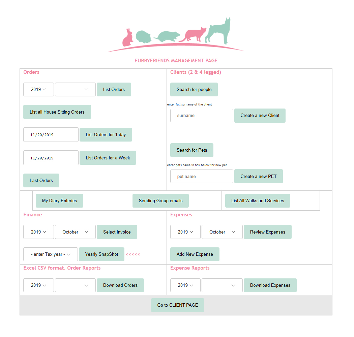The image size is (354, 337).
Task: Expand the Orders month dropdown
Action: (75, 90)
